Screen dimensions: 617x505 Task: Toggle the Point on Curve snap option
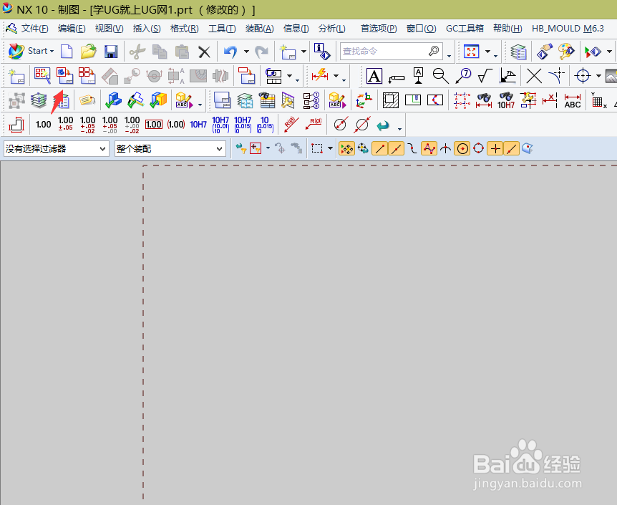(x=511, y=149)
